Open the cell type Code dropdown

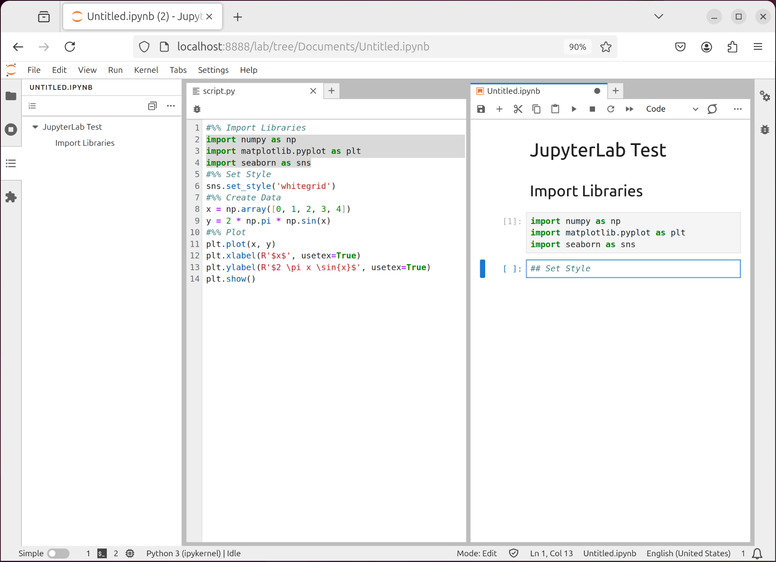pyautogui.click(x=672, y=109)
